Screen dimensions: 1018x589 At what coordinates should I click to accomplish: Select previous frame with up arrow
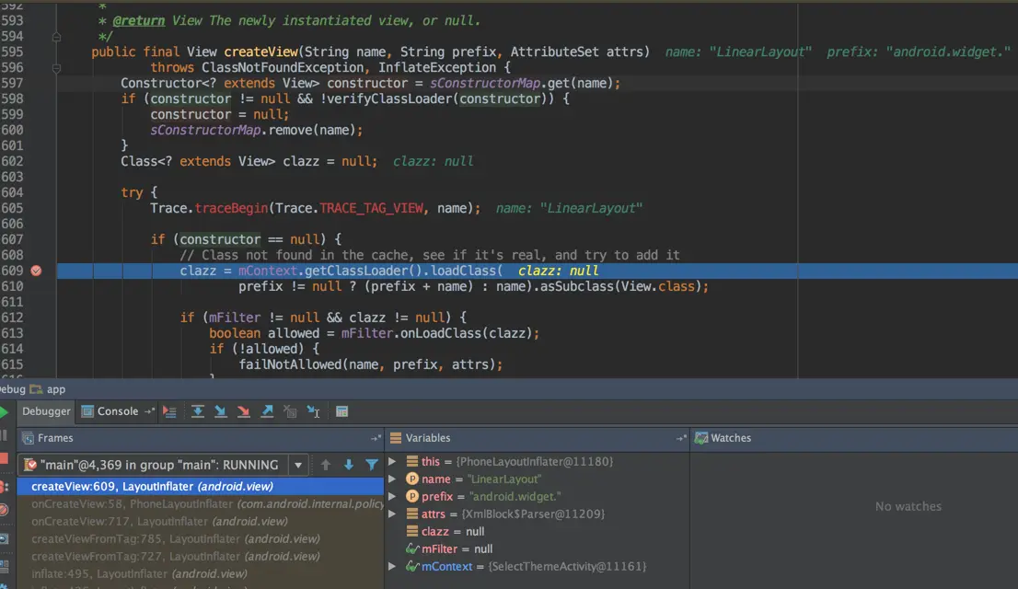[326, 465]
